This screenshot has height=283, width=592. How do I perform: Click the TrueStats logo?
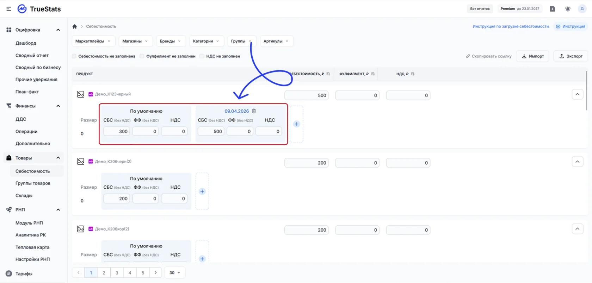pyautogui.click(x=39, y=9)
